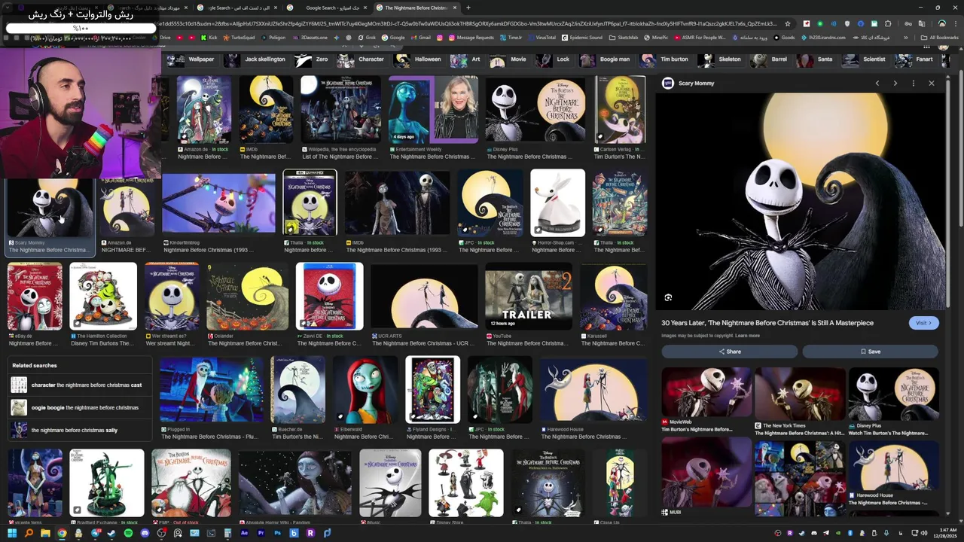Bookmark this page with the star icon
This screenshot has height=542, width=964.
(787, 23)
